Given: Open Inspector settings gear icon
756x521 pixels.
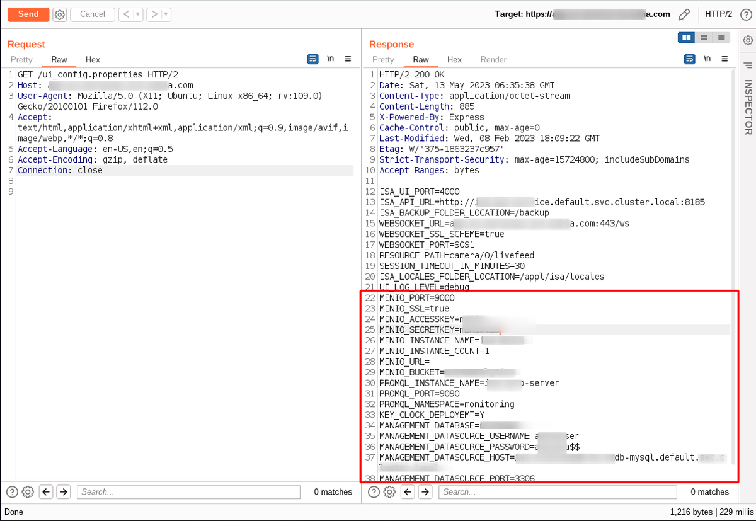Looking at the screenshot, I should click(748, 40).
